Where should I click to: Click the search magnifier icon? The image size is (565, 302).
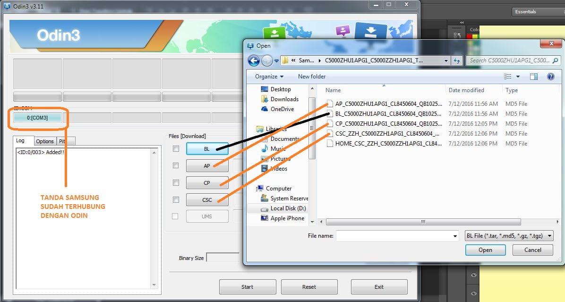click(555, 60)
